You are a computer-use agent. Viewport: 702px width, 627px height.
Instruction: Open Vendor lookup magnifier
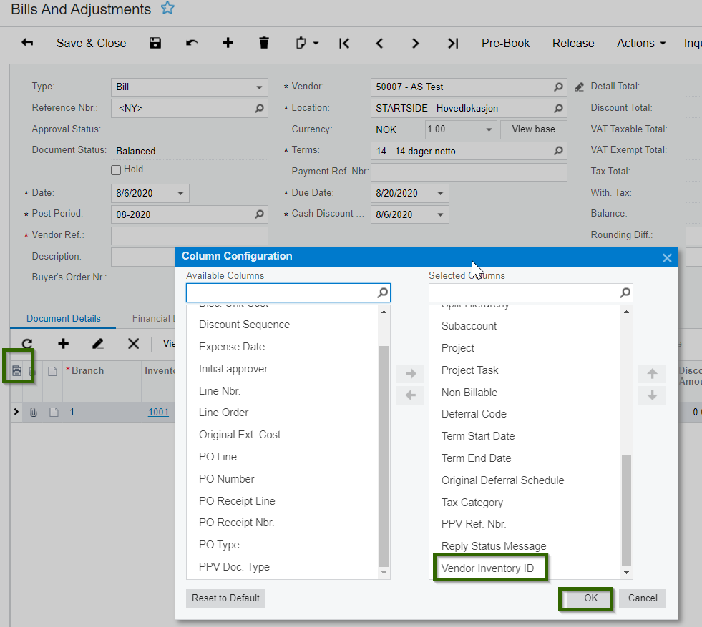pyautogui.click(x=558, y=87)
